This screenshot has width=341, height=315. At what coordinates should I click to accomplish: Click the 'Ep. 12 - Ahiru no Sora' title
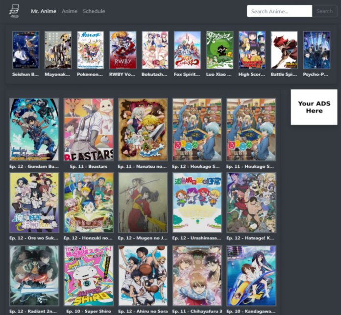point(143,311)
